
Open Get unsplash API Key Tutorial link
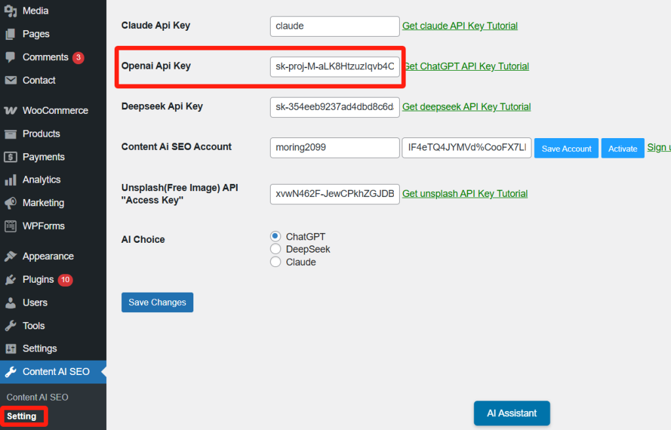(465, 194)
